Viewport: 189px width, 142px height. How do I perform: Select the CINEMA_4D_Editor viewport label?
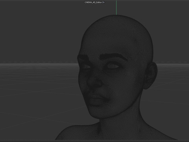(93, 2)
